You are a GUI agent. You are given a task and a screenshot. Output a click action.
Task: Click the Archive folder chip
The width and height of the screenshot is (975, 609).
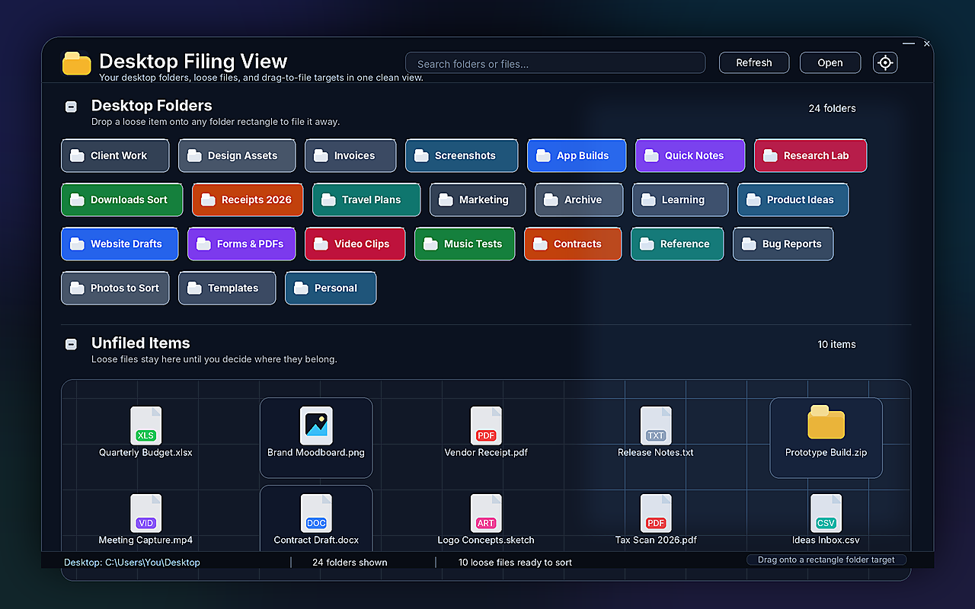click(x=579, y=199)
